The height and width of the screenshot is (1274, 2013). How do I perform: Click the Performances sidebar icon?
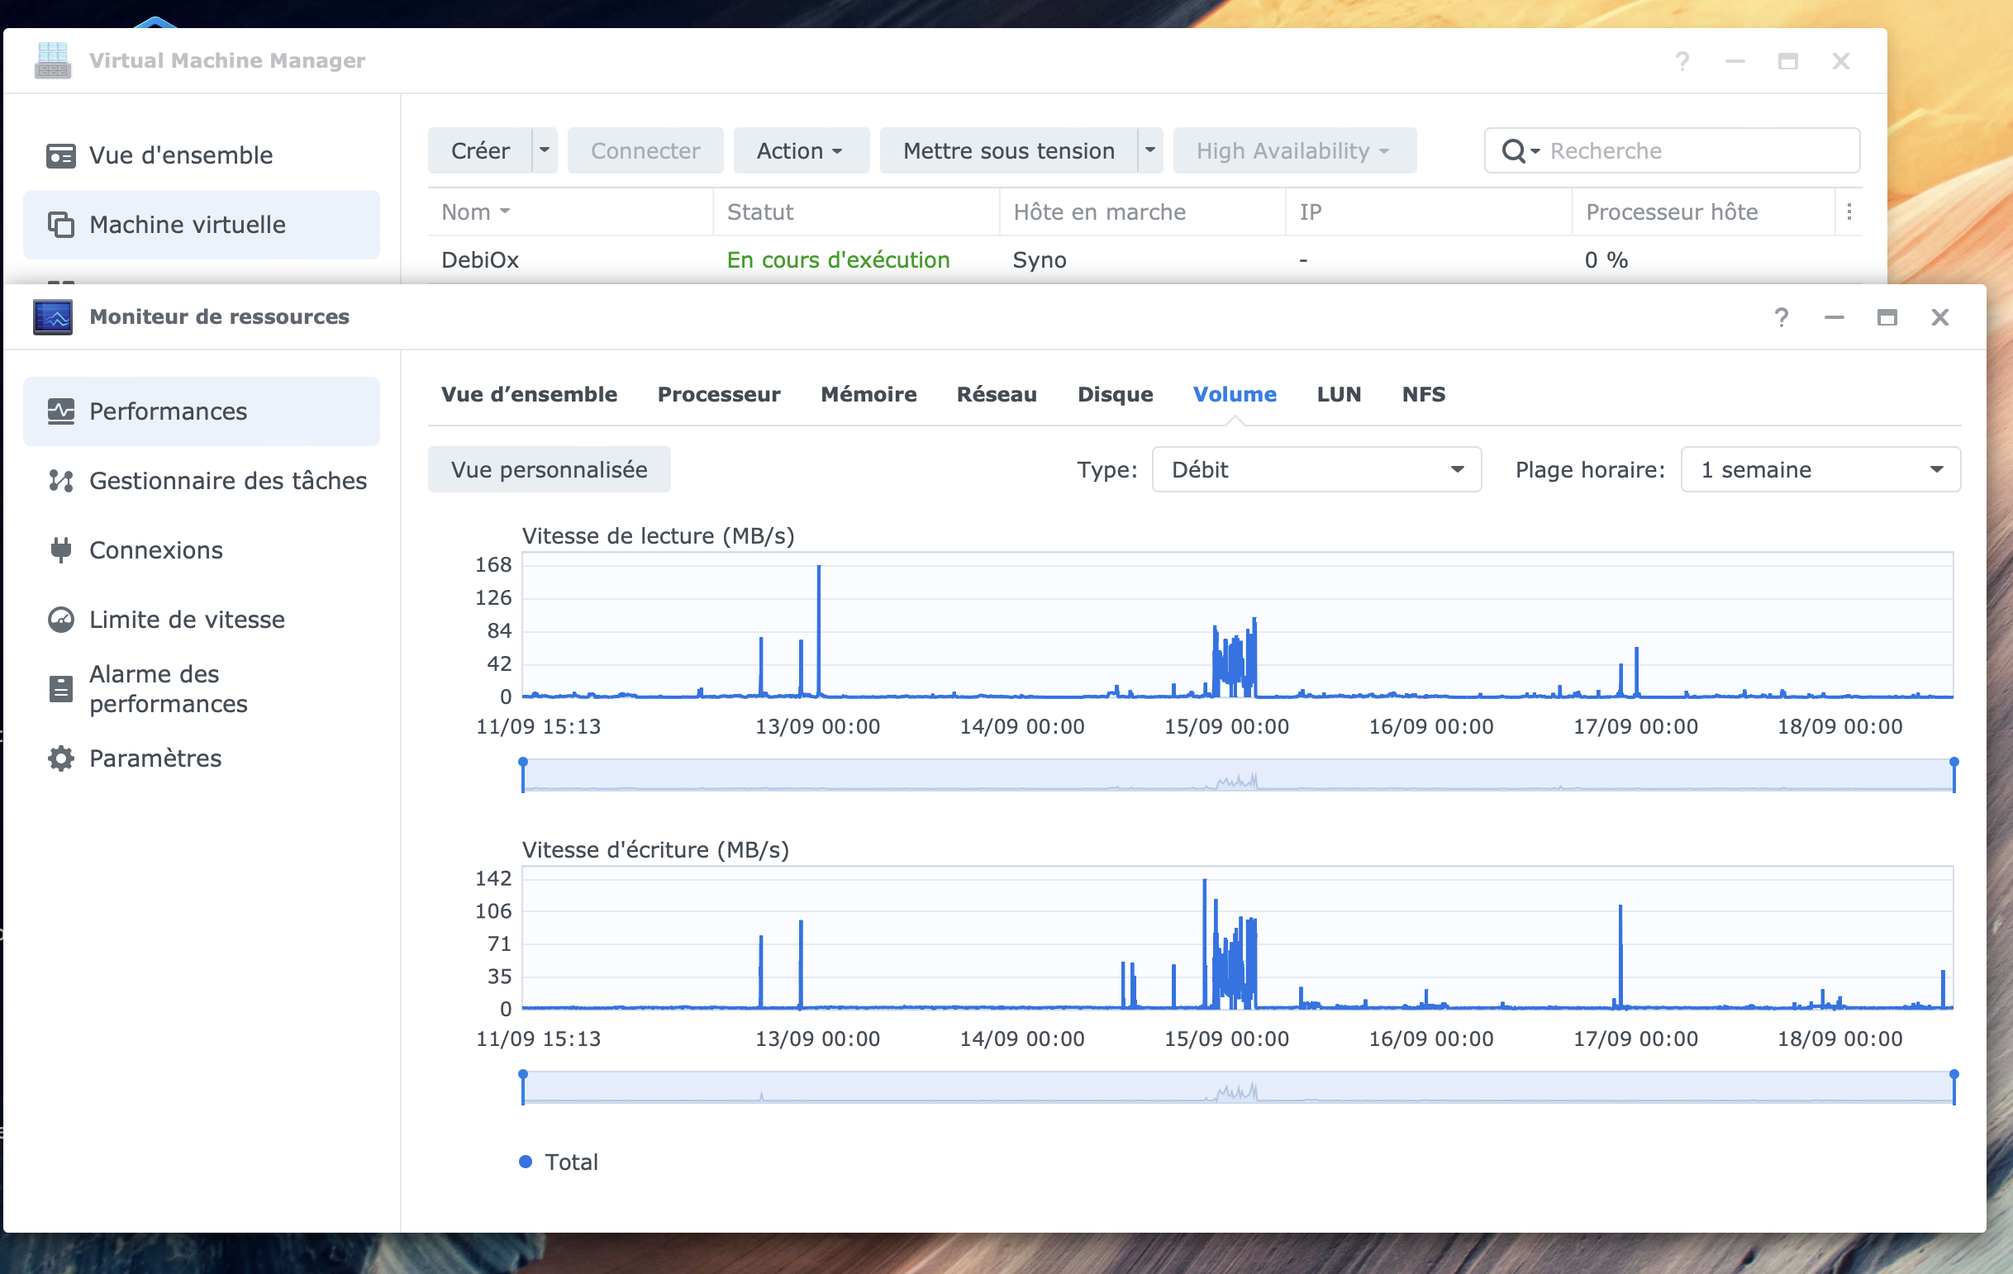pos(61,411)
